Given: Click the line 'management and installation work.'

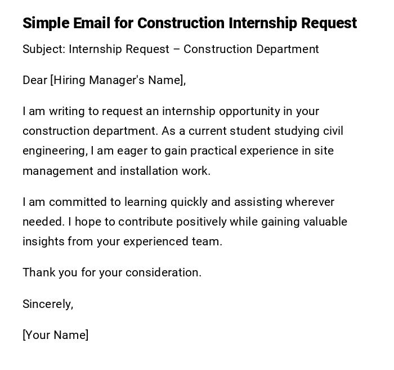Looking at the screenshot, I should (x=116, y=171).
